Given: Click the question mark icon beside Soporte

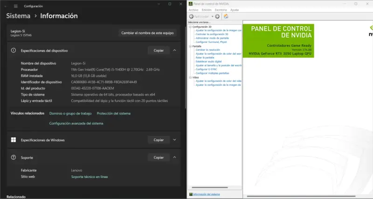Looking at the screenshot, I should pyautogui.click(x=14, y=157).
